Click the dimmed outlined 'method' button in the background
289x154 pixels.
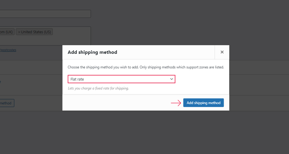[x=7, y=103]
